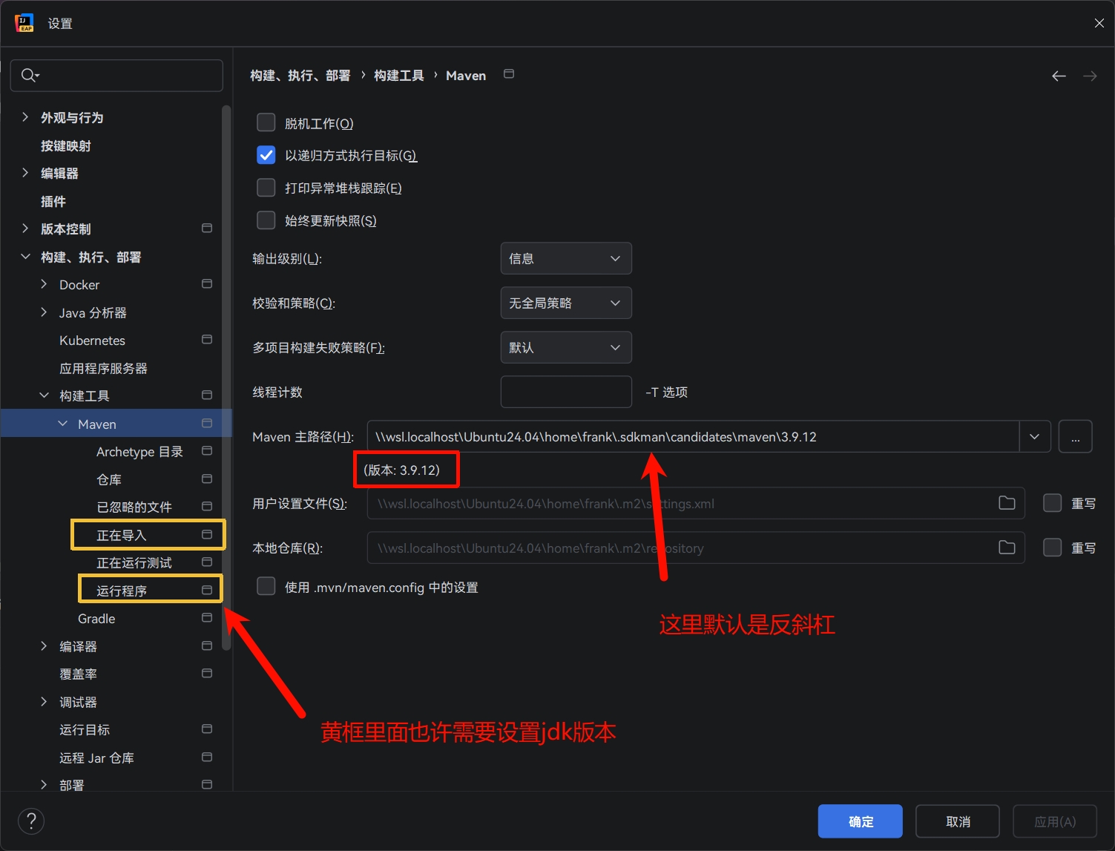Click project icon beside 构建工具

tap(207, 395)
